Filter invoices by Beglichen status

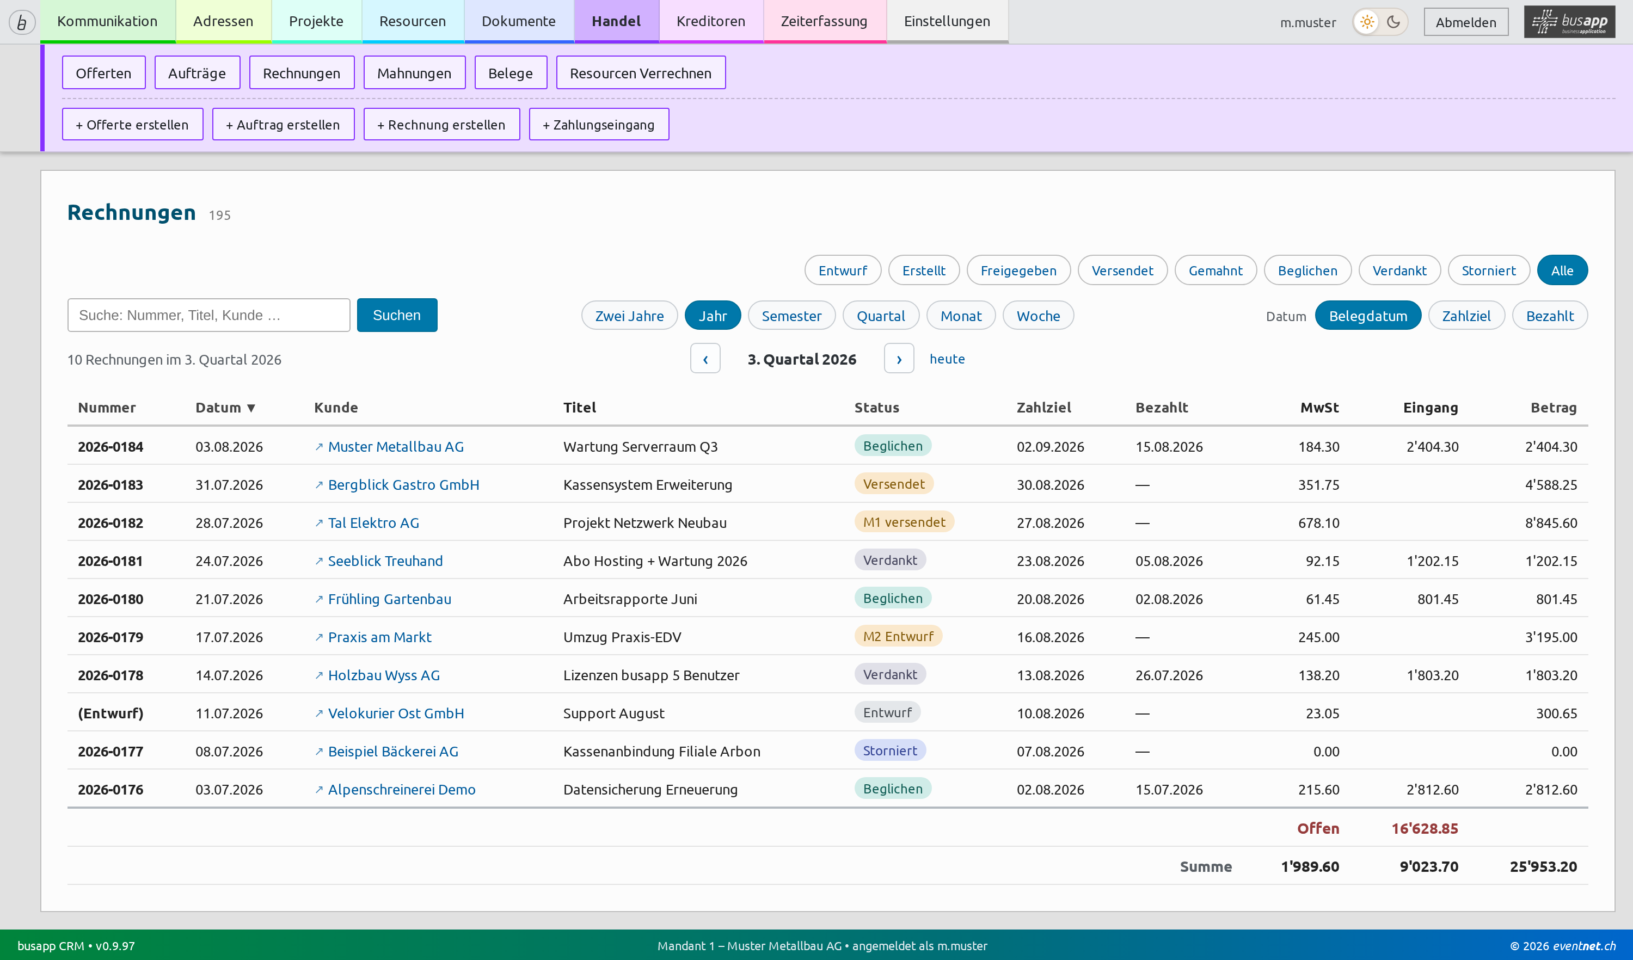point(1307,270)
